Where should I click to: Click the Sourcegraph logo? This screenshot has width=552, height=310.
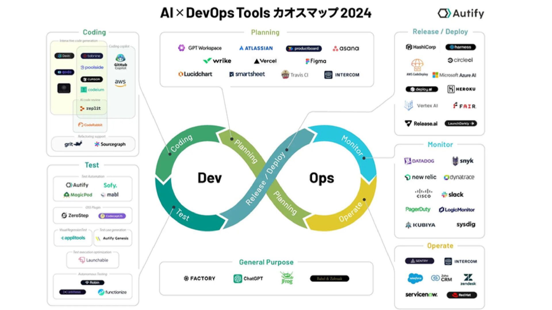[110, 144]
